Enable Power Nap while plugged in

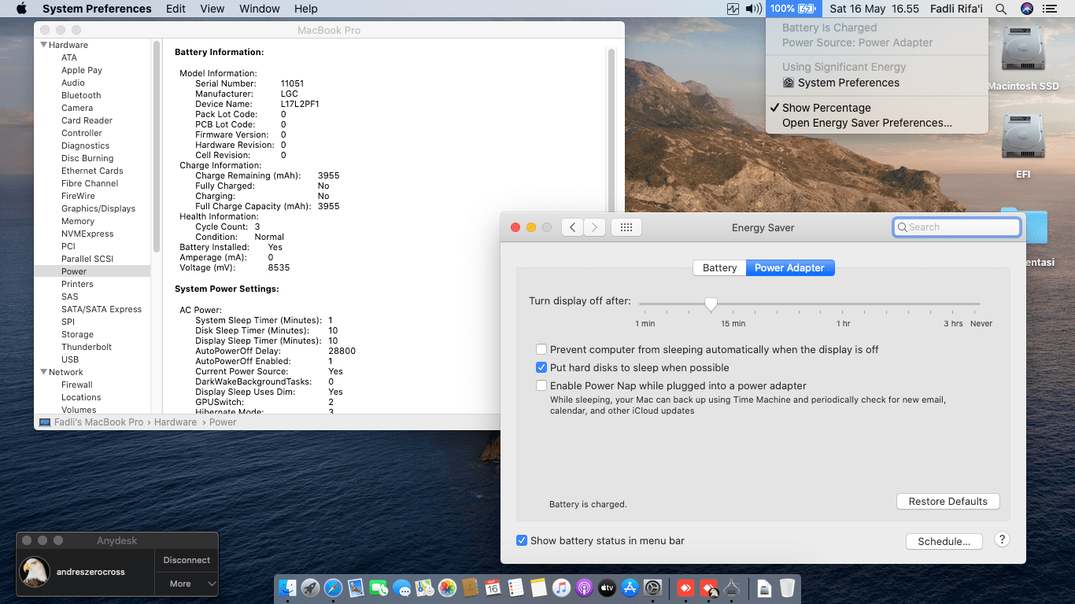coord(541,385)
